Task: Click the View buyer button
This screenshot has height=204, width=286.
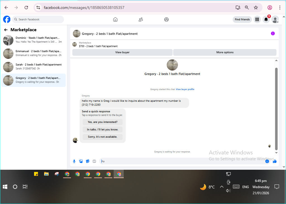Action: point(122,52)
